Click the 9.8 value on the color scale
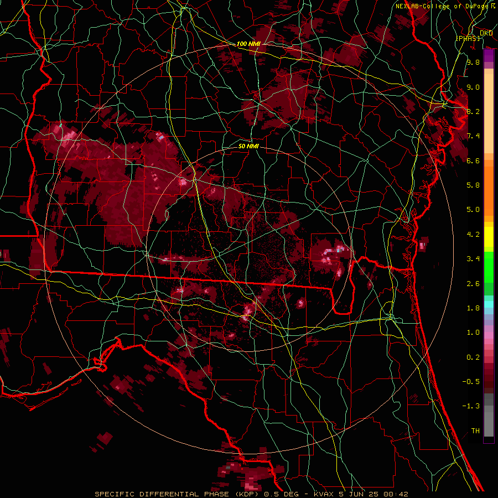 click(x=473, y=62)
